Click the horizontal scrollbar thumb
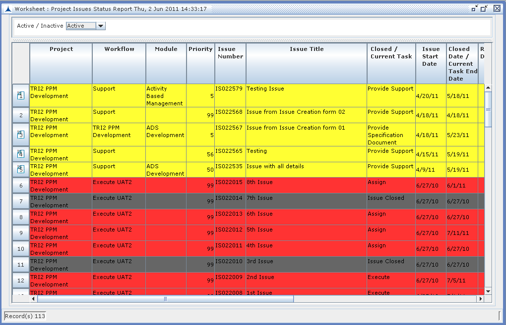 [x=165, y=299]
